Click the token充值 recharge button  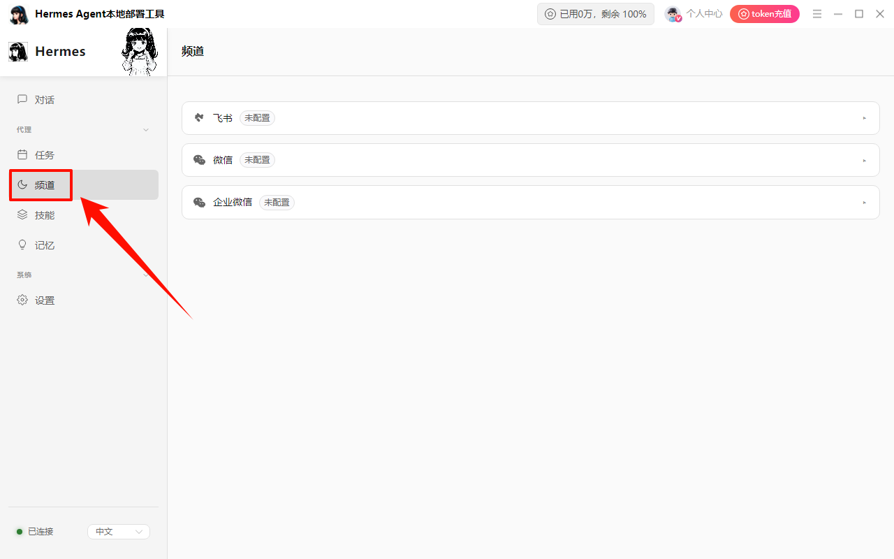point(765,14)
